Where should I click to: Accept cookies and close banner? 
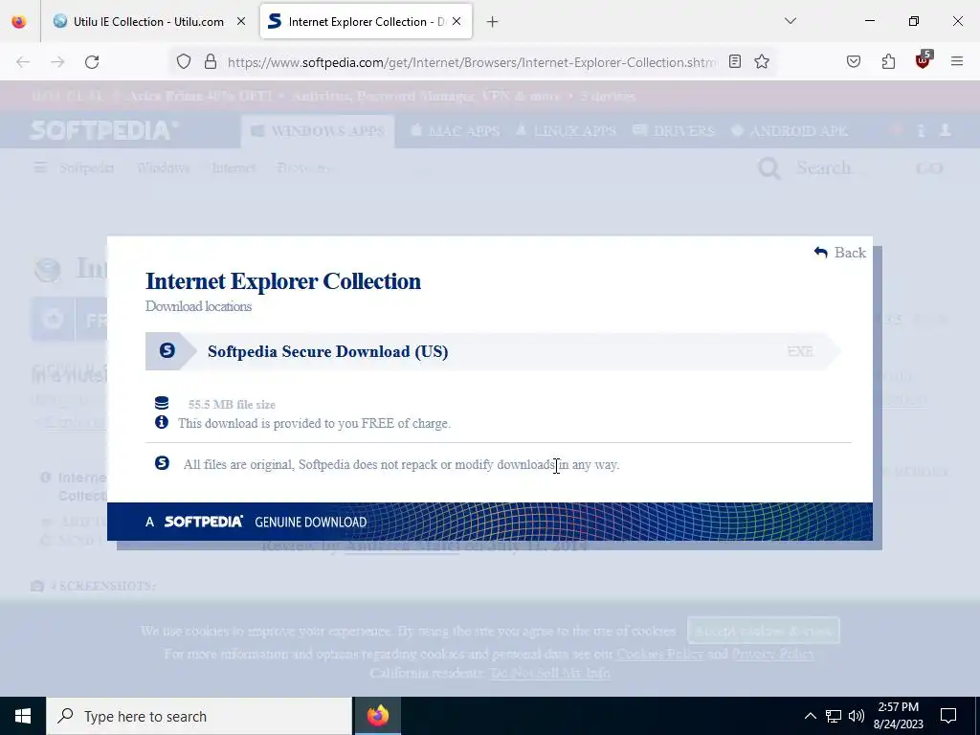(x=763, y=631)
